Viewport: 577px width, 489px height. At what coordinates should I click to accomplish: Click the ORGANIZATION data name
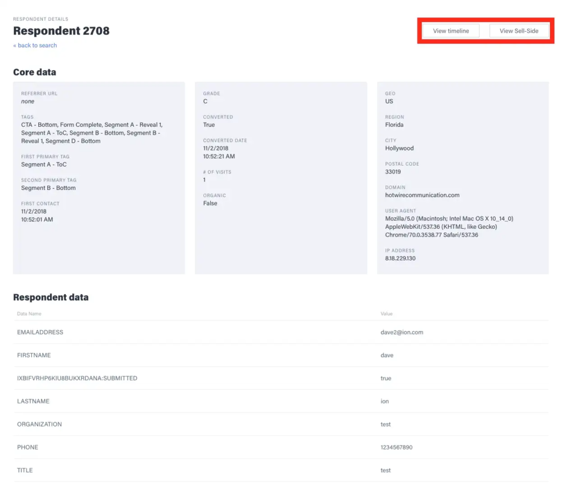click(x=39, y=424)
